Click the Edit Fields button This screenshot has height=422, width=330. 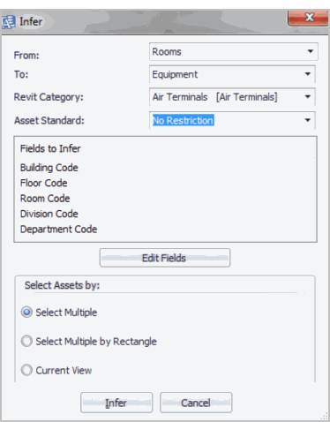[x=165, y=258]
